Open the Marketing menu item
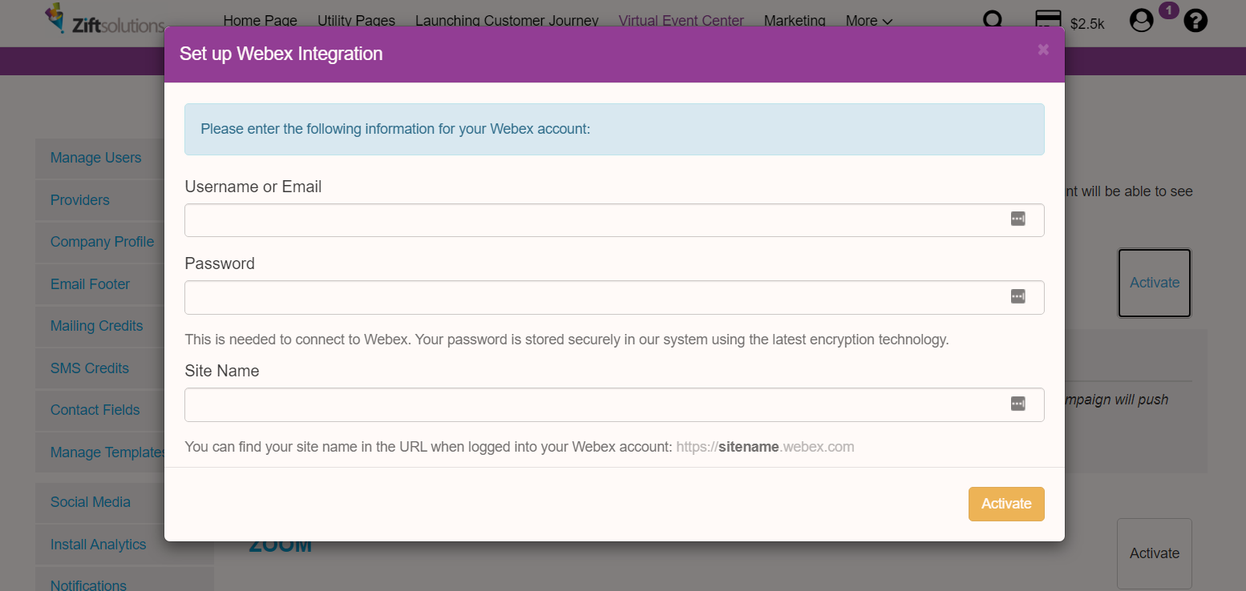This screenshot has width=1246, height=591. point(795,21)
